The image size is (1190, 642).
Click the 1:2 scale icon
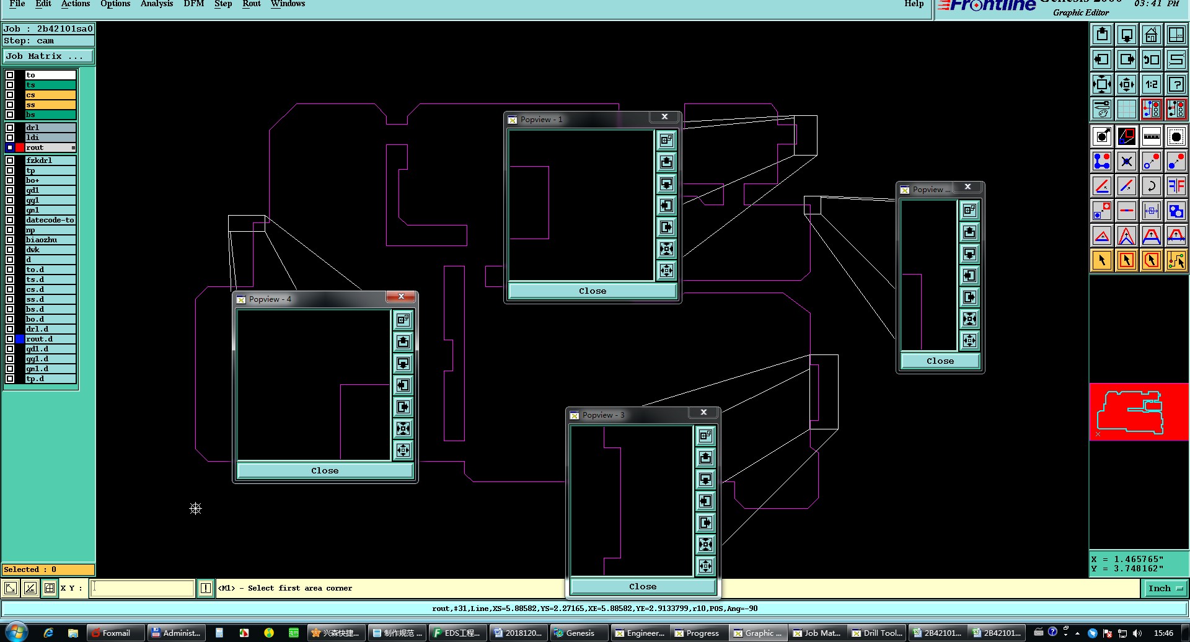coord(1152,84)
